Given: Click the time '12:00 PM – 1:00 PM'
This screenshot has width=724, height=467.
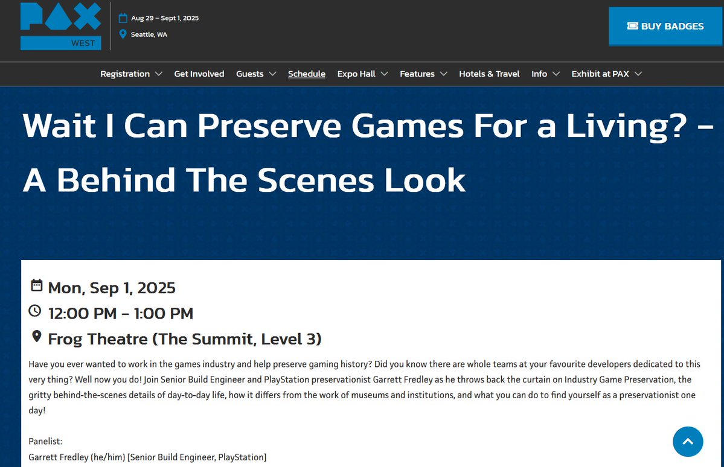Looking at the screenshot, I should 121,313.
